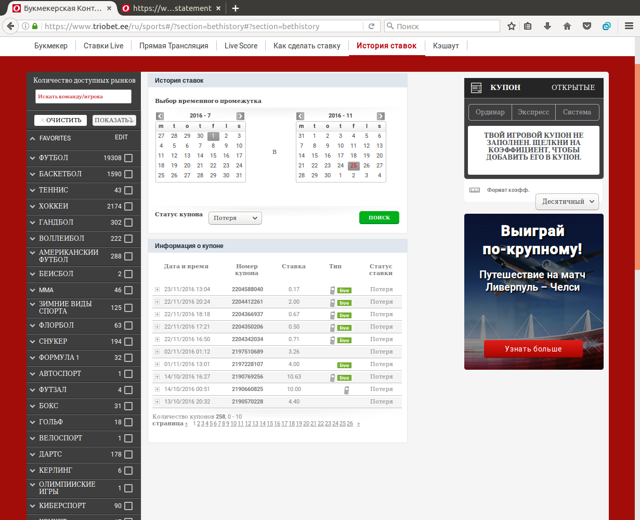Click the blue e extension icon in toolbar
Image resolution: width=640 pixels, height=520 pixels.
pos(606,26)
